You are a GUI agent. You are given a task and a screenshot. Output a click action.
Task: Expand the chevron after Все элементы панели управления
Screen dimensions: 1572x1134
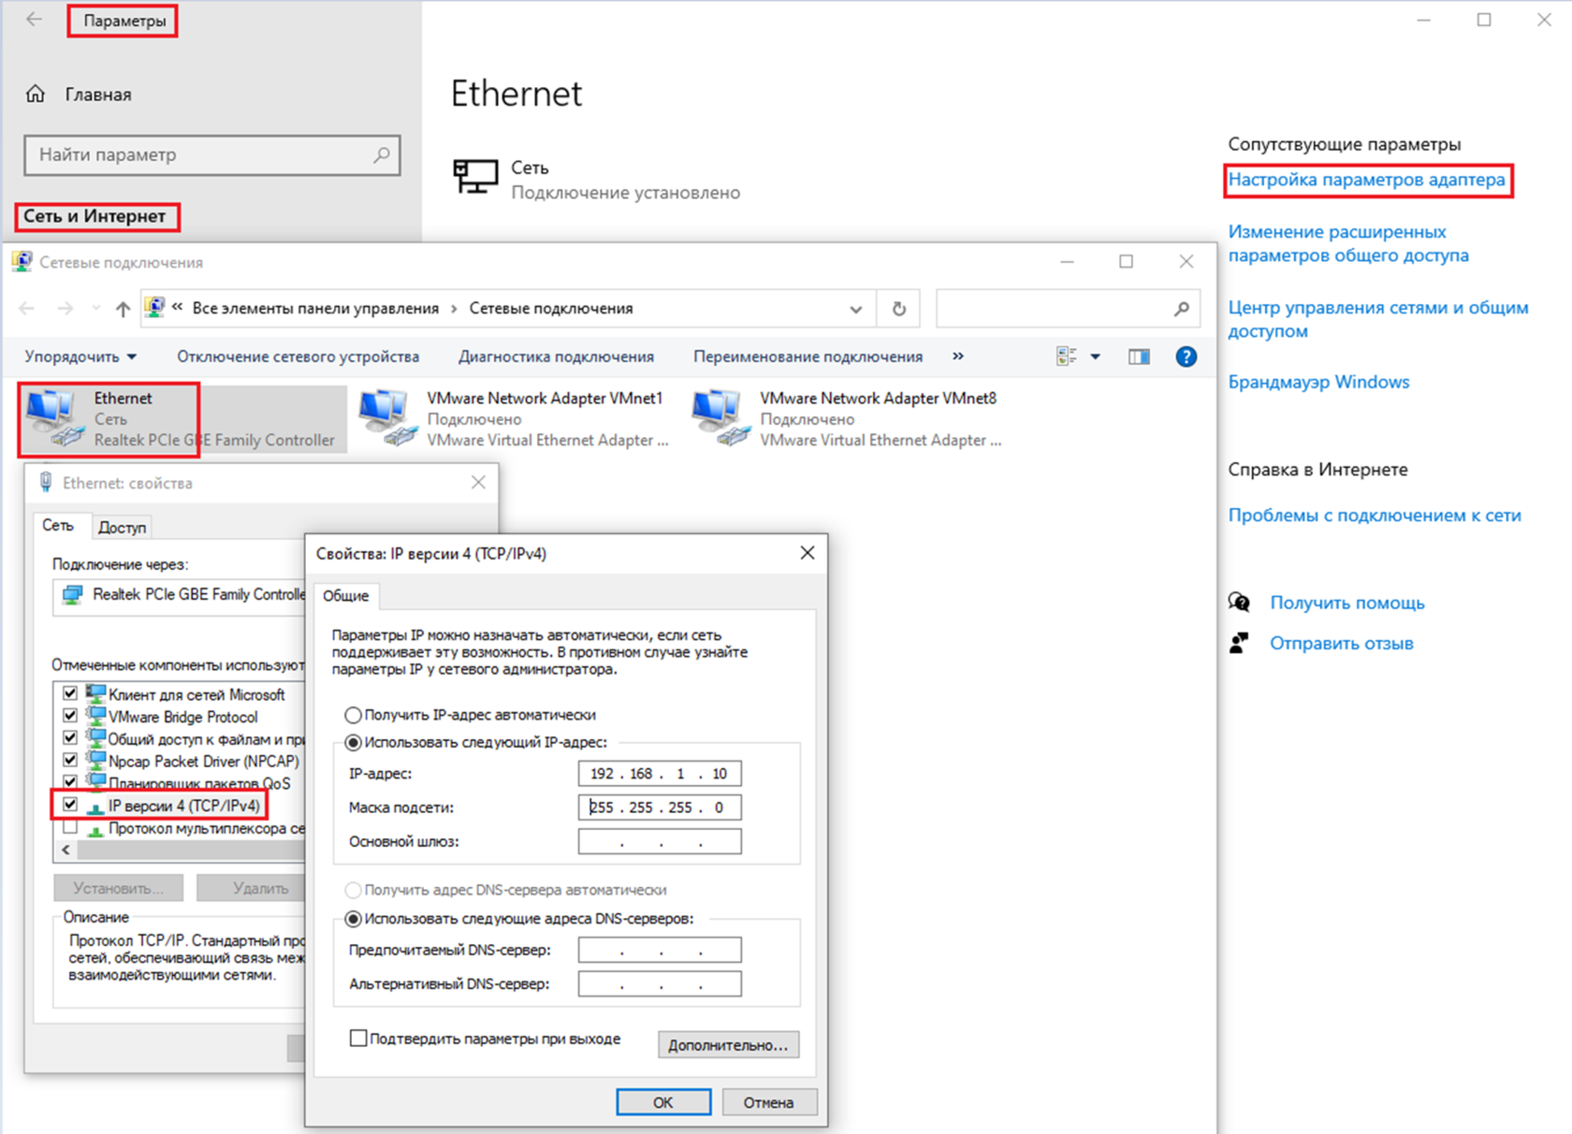pyautogui.click(x=454, y=309)
